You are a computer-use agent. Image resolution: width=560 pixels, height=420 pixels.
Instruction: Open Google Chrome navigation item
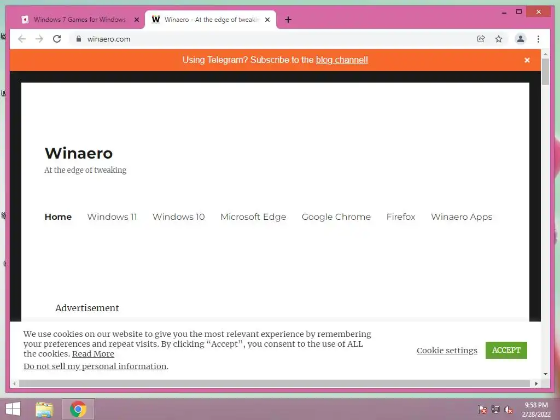pyautogui.click(x=336, y=217)
